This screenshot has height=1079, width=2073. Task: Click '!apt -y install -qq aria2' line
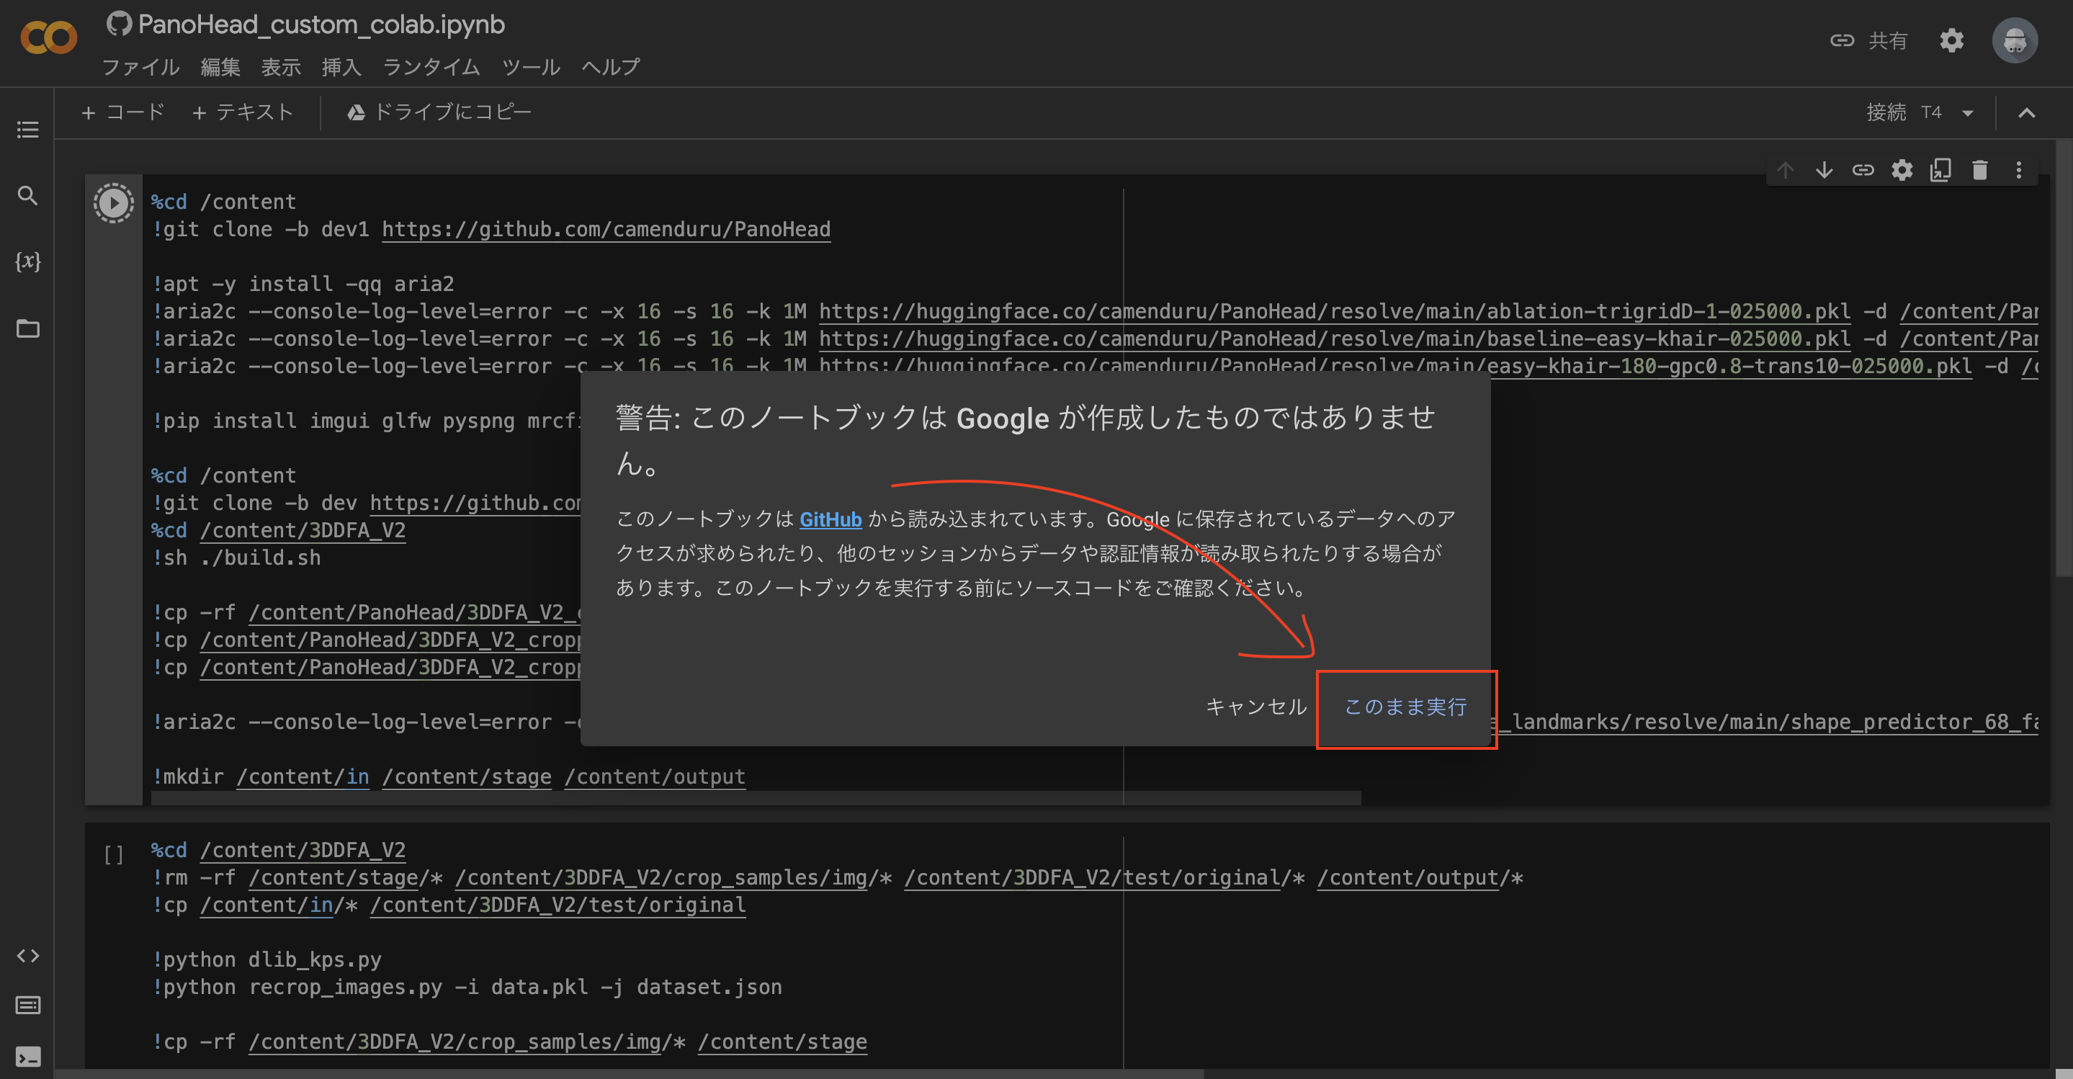303,284
